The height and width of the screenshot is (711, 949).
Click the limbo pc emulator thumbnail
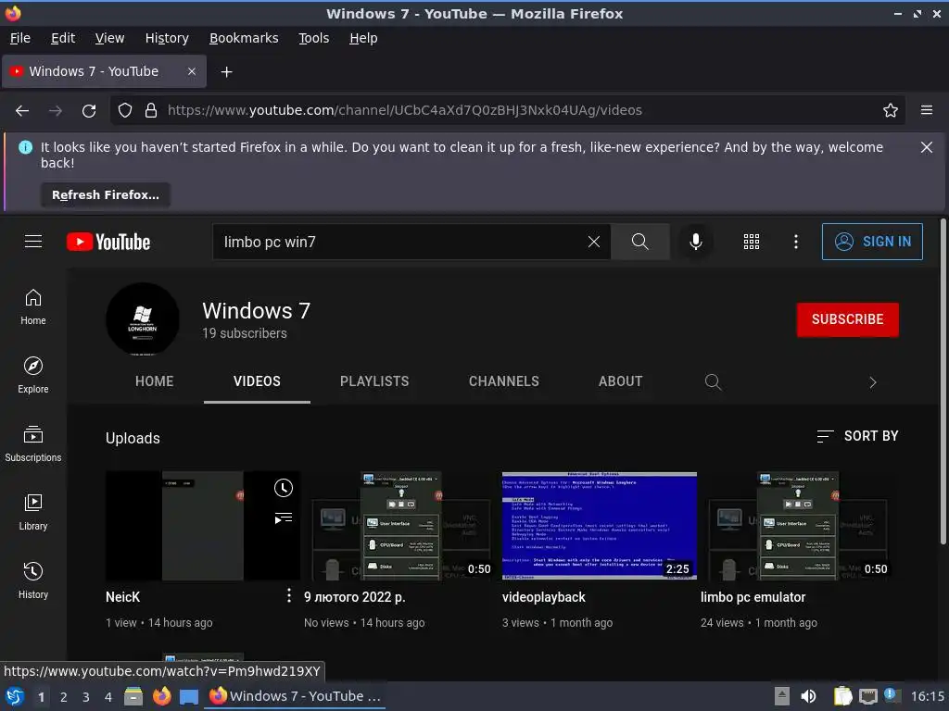(798, 526)
